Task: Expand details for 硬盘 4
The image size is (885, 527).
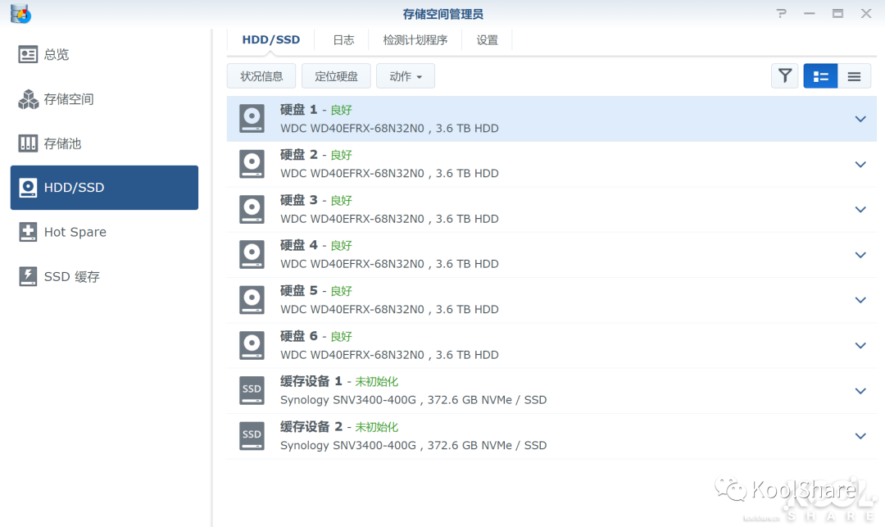Action: 860,255
